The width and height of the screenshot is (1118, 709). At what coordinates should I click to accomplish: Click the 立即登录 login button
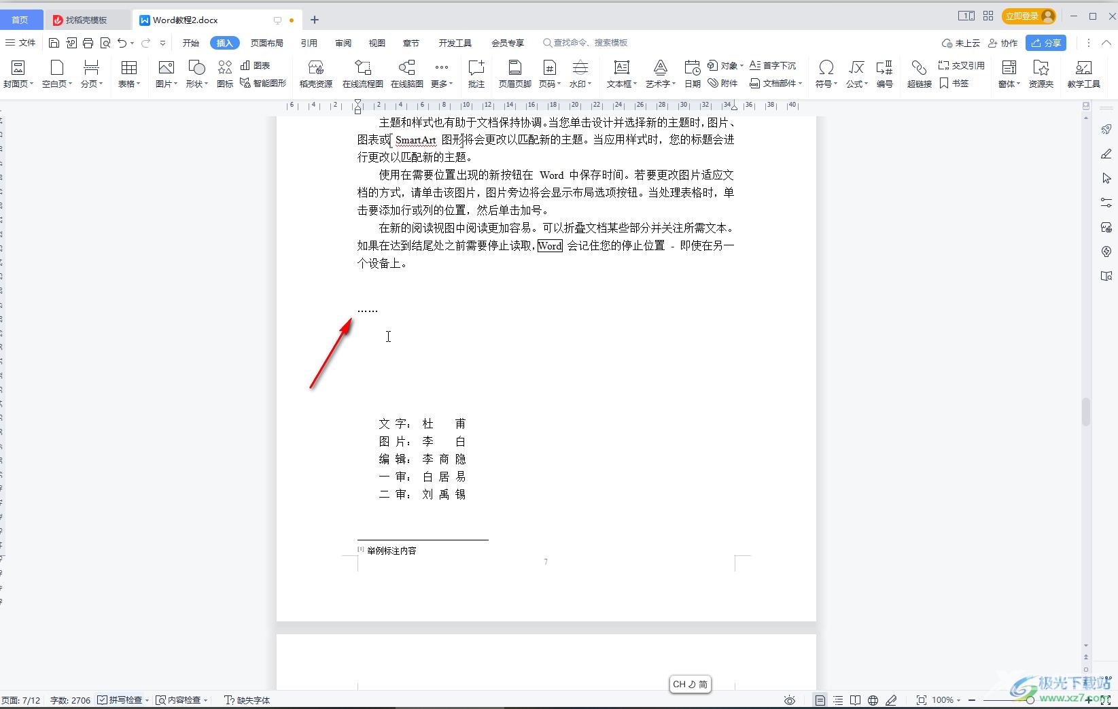pos(1029,16)
